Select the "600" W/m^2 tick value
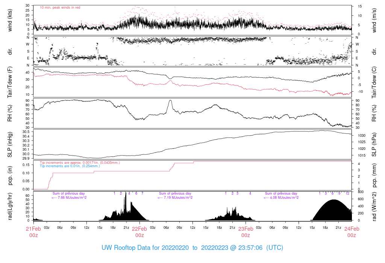The width and height of the screenshot is (385, 263). coord(361,199)
